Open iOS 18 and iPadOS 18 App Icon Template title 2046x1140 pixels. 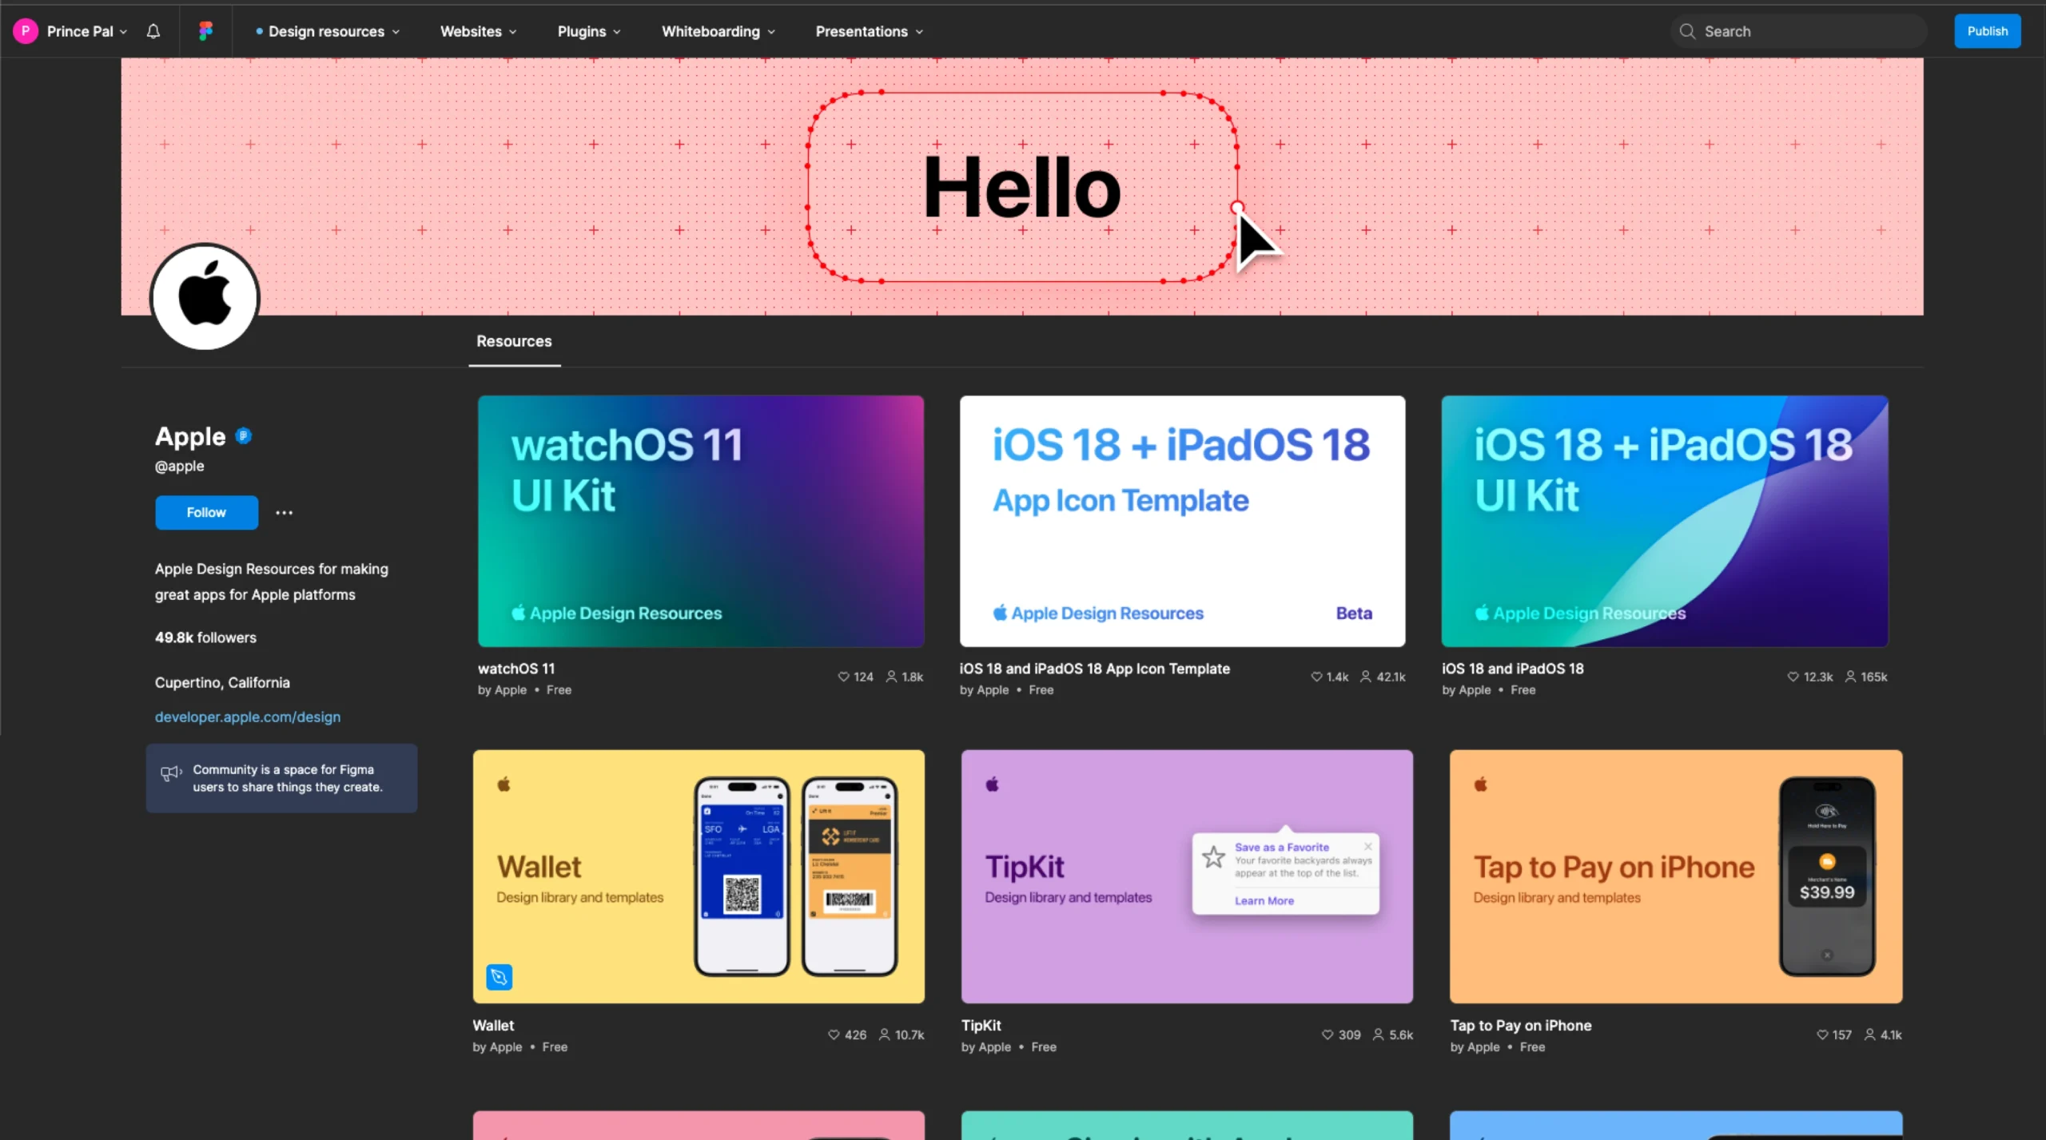(x=1094, y=669)
